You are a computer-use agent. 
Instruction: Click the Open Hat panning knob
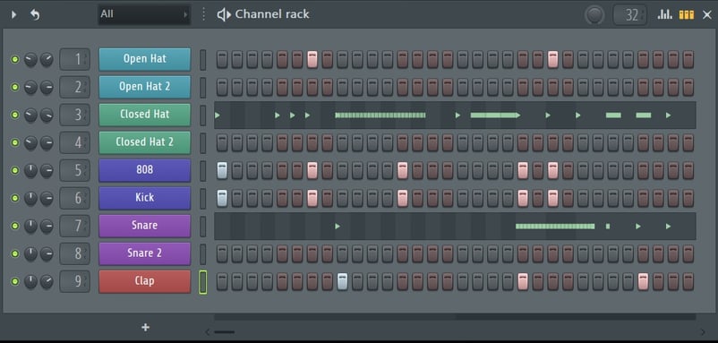click(x=30, y=59)
